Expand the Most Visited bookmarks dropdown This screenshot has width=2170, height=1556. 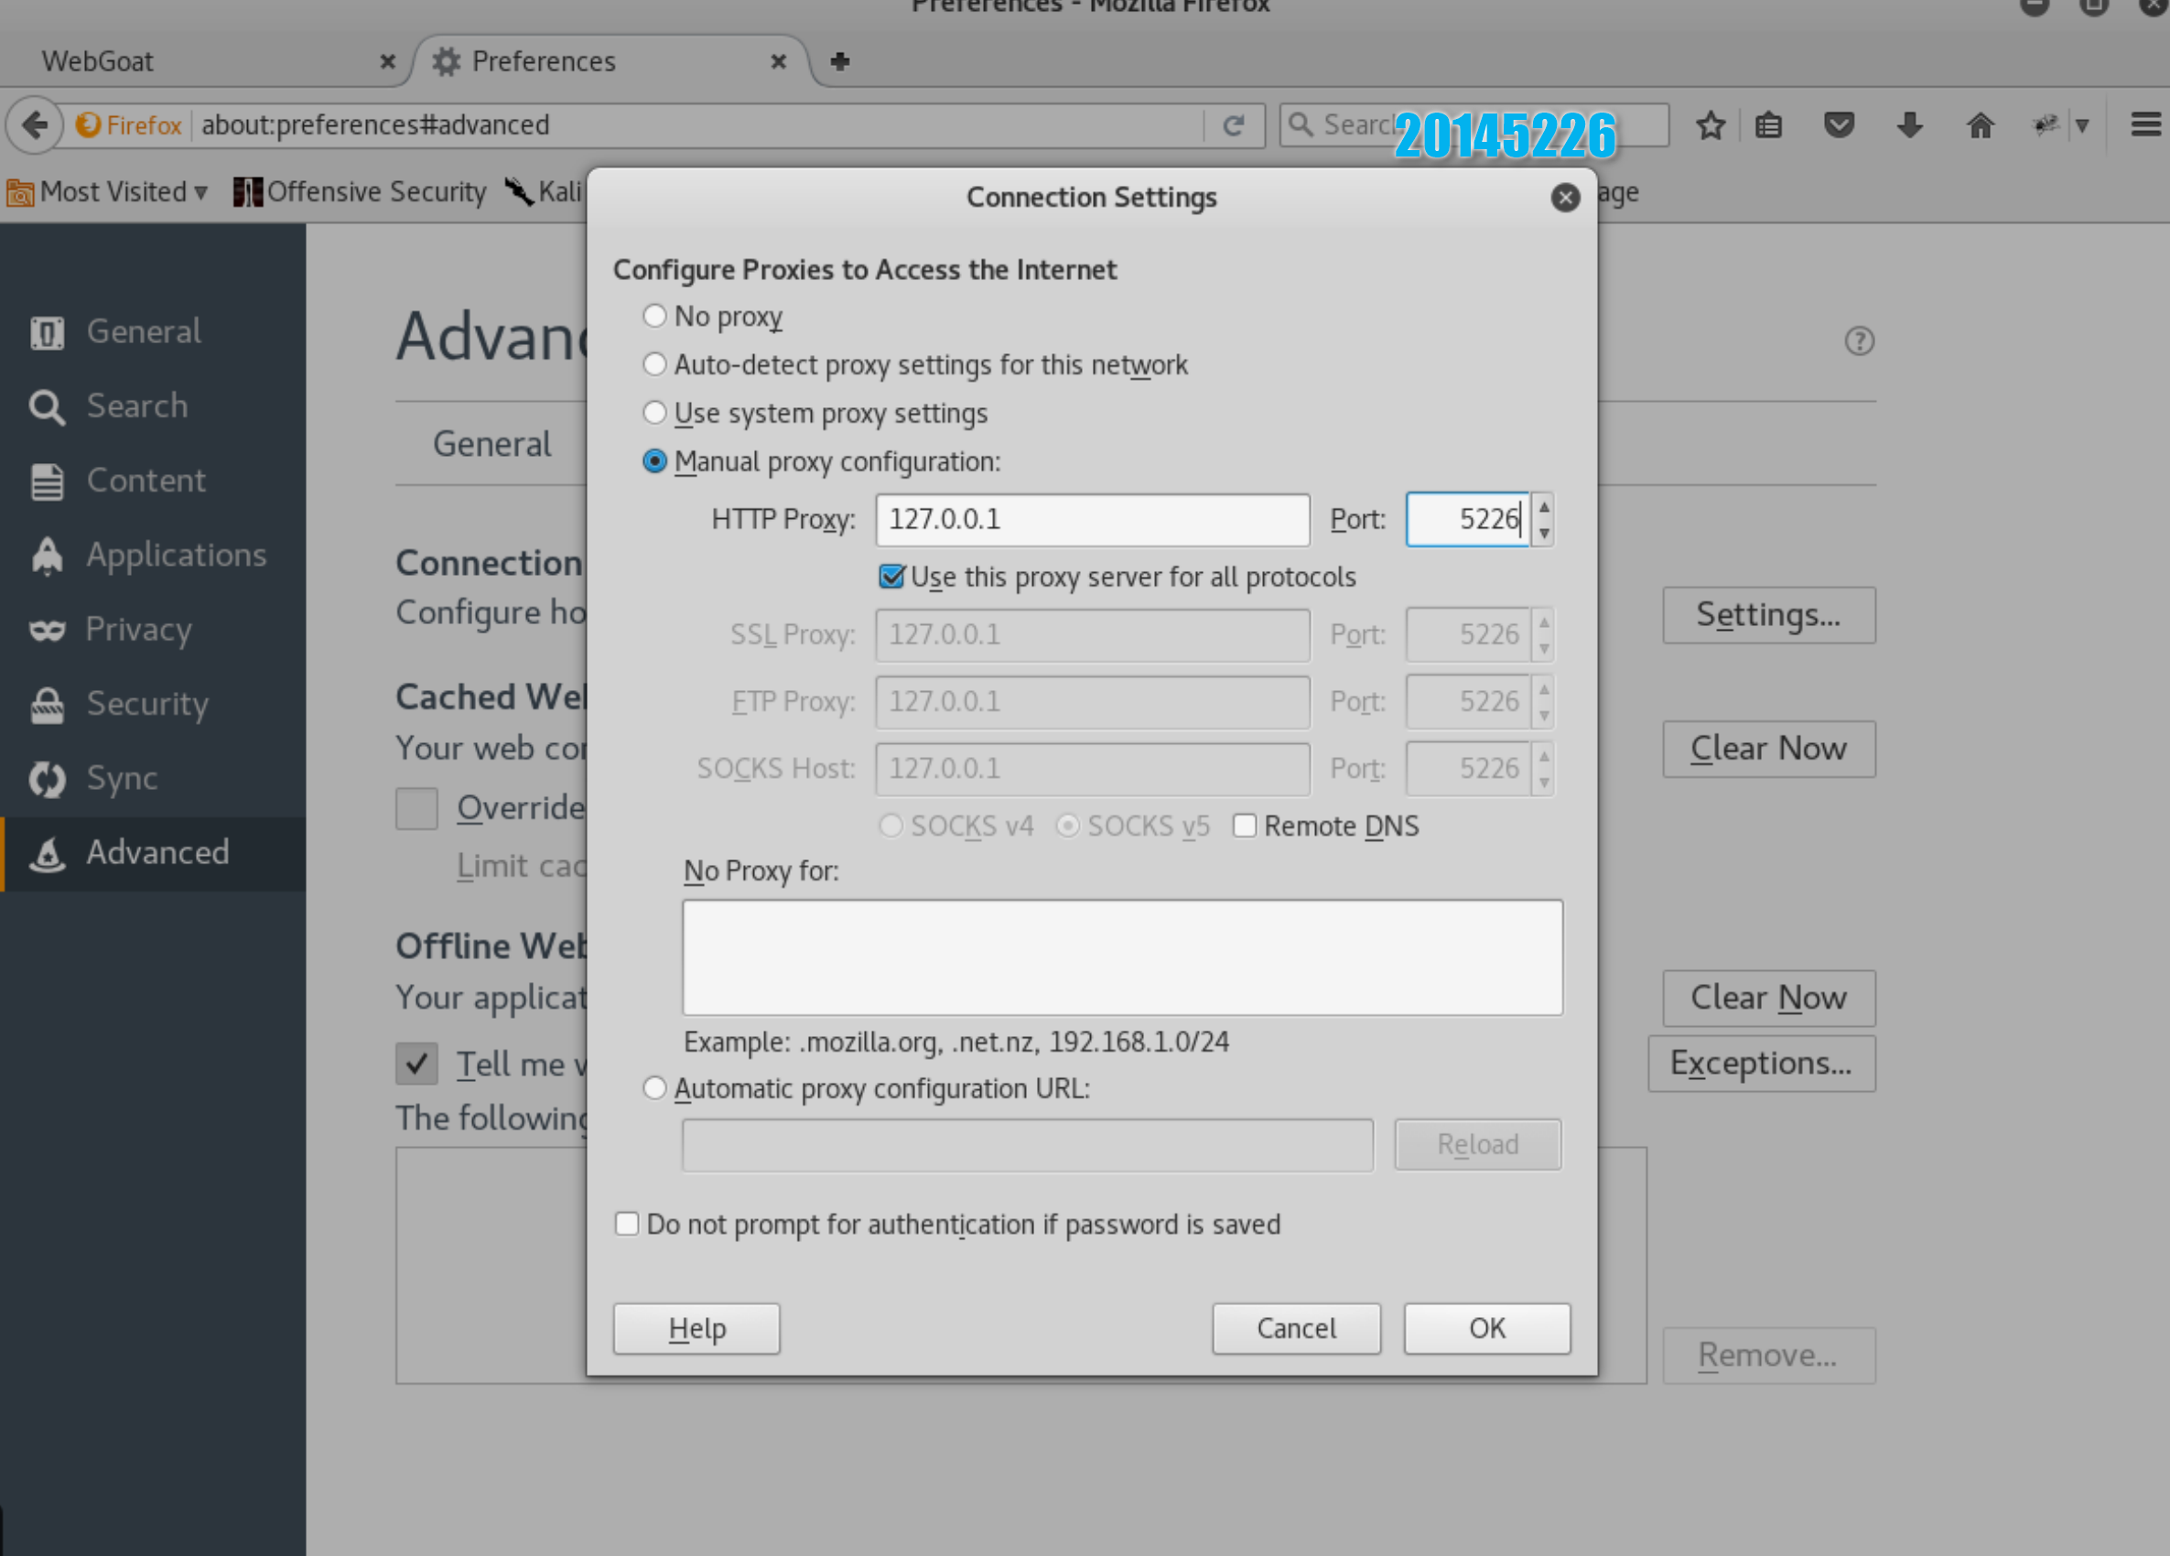(107, 192)
